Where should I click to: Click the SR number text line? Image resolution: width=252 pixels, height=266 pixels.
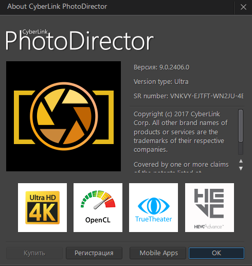pos(188,96)
